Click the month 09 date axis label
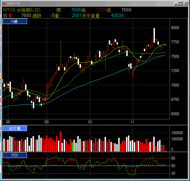Viewport: 190px width, 181px height. (x=46, y=122)
